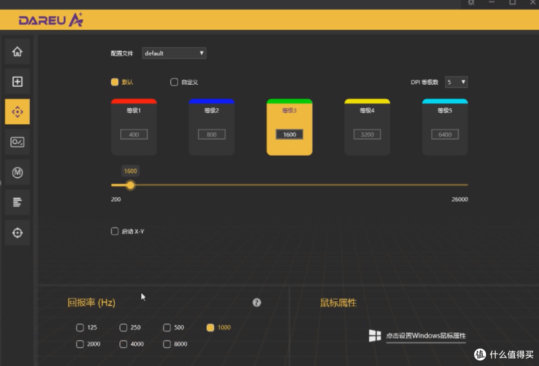Click the 1600 DPI value field
The height and width of the screenshot is (366, 539).
289,135
